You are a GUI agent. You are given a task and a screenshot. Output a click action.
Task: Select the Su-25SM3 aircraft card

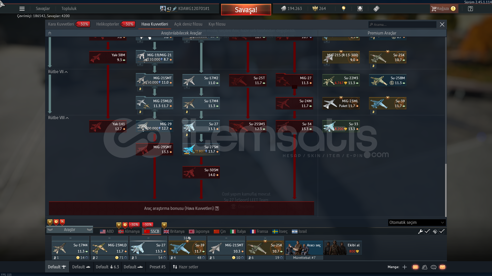click(248, 126)
